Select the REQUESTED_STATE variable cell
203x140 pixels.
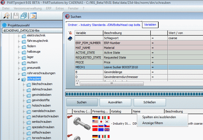coord(89,57)
